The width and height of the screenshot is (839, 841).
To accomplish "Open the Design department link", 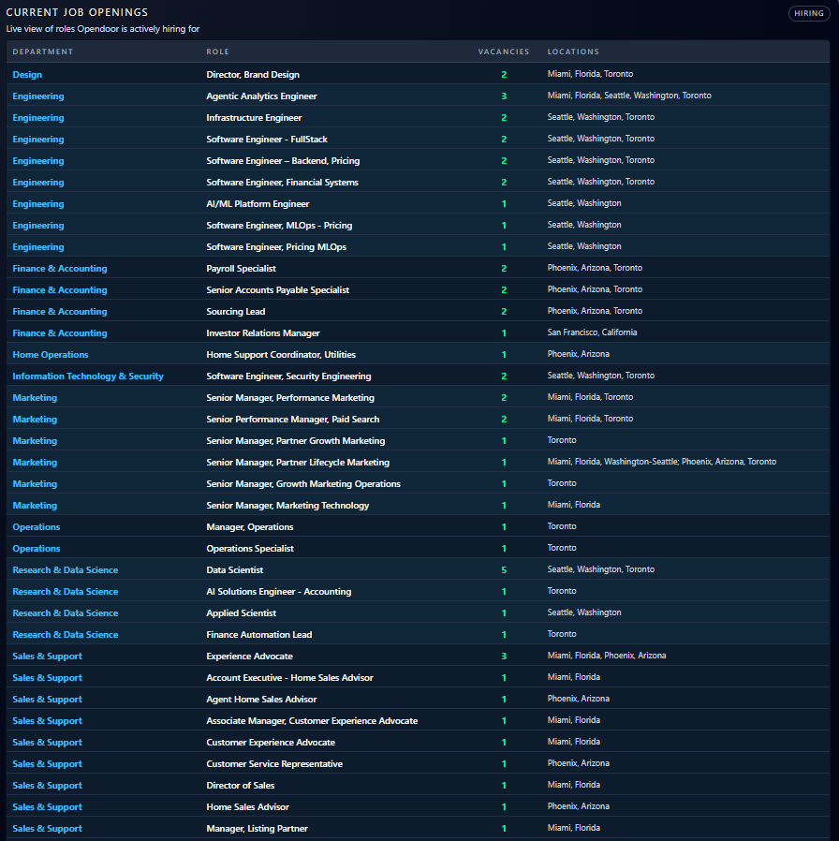I will [27, 75].
